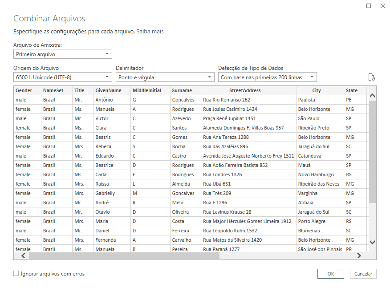The image size is (390, 292).
Task: Confirm with the OK button
Action: 330,274
